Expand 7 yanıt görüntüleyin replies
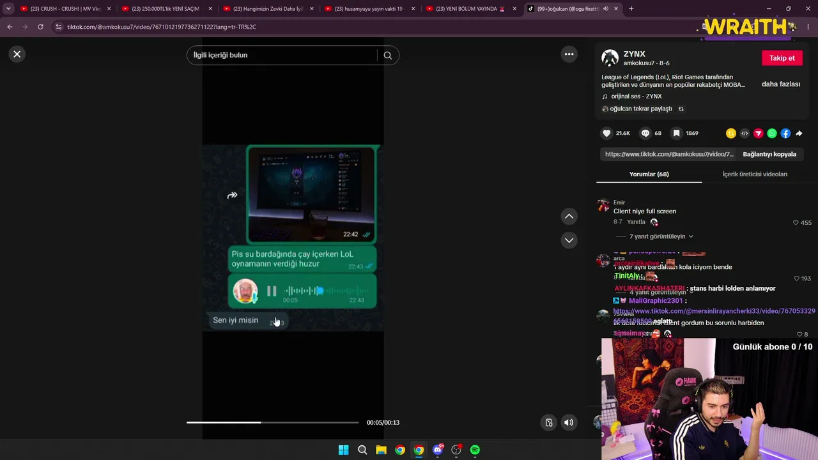The width and height of the screenshot is (818, 460). point(661,236)
